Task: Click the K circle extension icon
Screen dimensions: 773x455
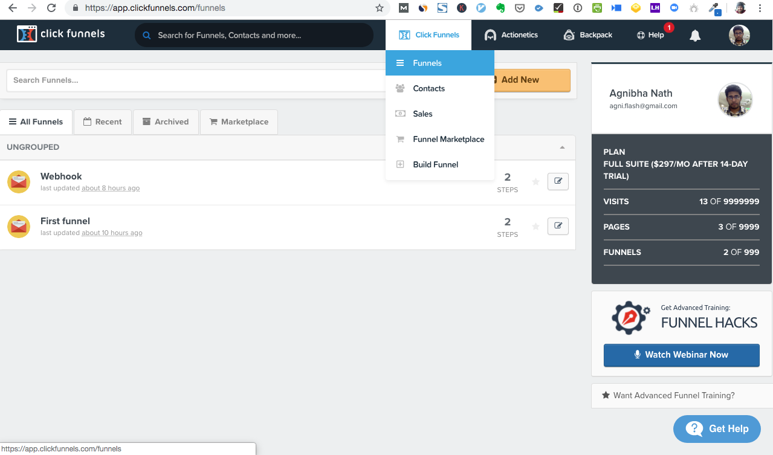Action: (x=462, y=8)
